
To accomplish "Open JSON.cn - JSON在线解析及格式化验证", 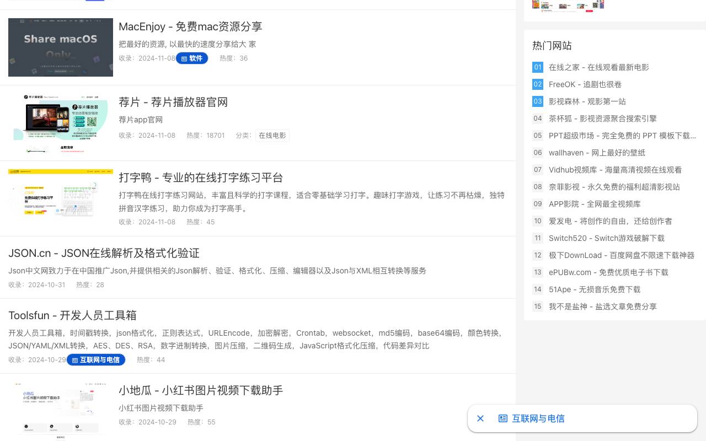I will (x=104, y=253).
